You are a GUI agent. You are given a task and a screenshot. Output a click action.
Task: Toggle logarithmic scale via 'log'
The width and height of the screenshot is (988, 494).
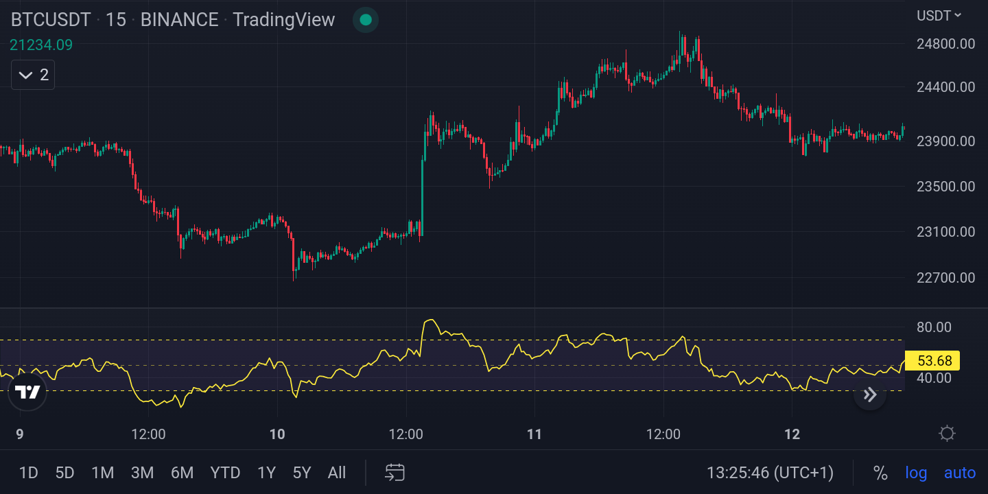tap(917, 473)
